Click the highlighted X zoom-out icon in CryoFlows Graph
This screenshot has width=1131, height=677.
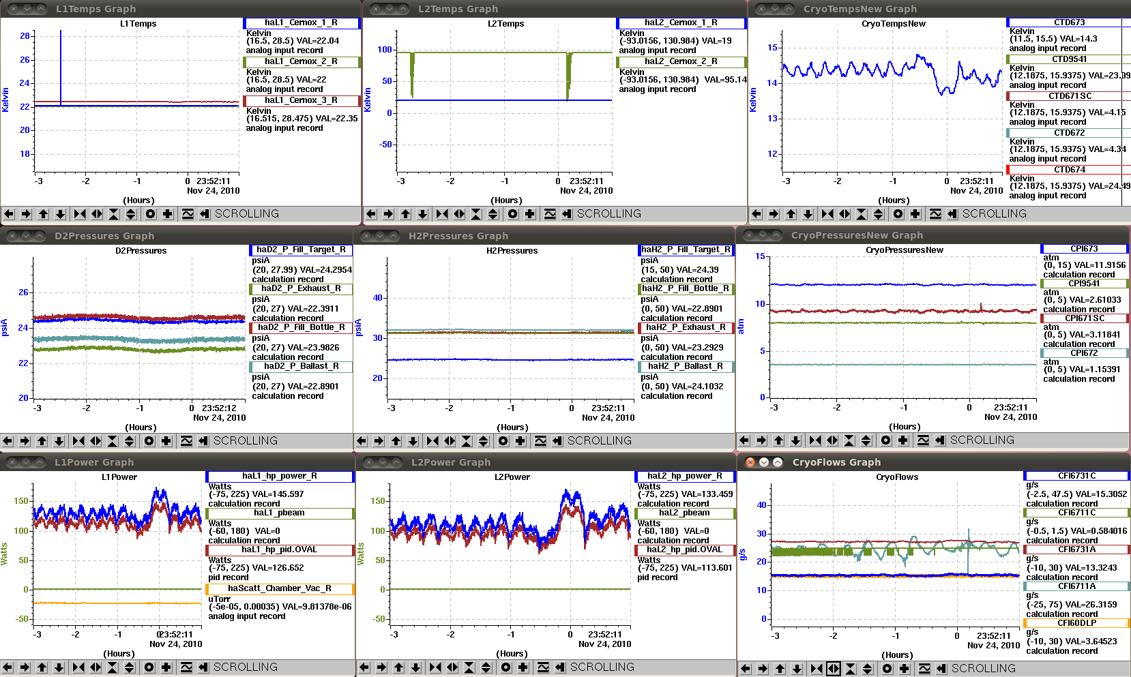(x=834, y=669)
